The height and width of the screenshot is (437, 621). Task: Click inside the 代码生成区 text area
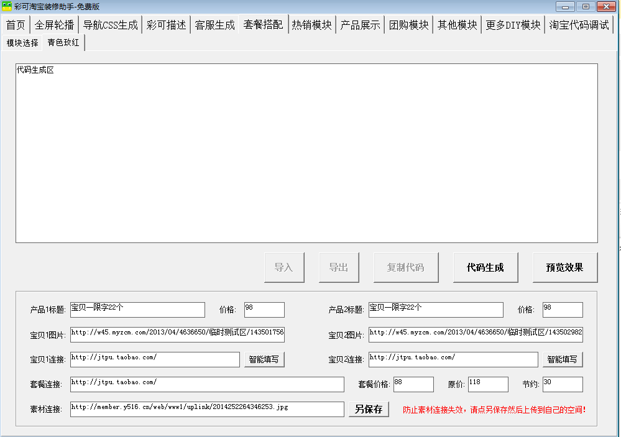tap(306, 153)
